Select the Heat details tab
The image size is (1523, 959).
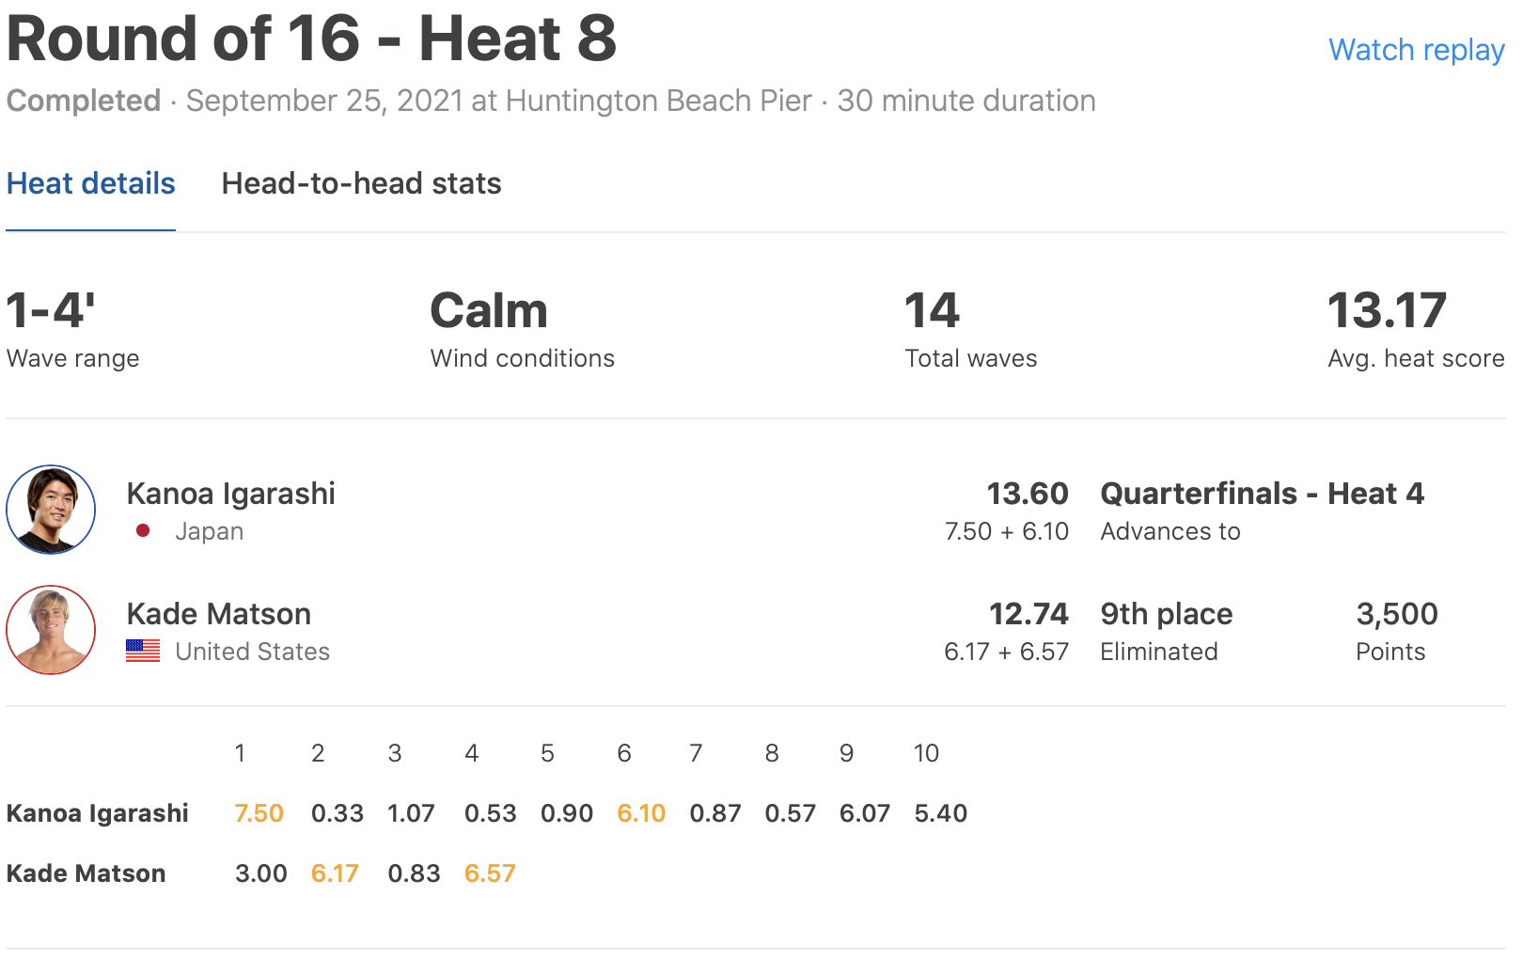91,183
